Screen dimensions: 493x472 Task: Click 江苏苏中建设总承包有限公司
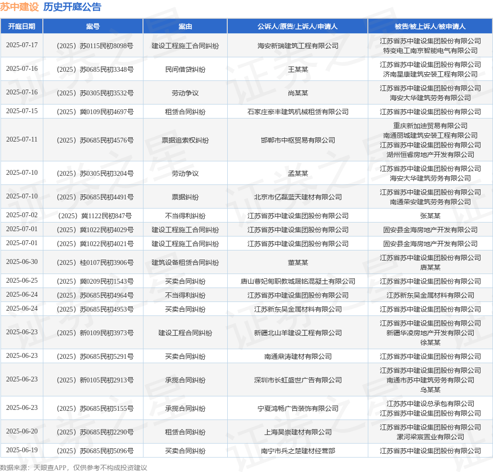tap(430, 404)
